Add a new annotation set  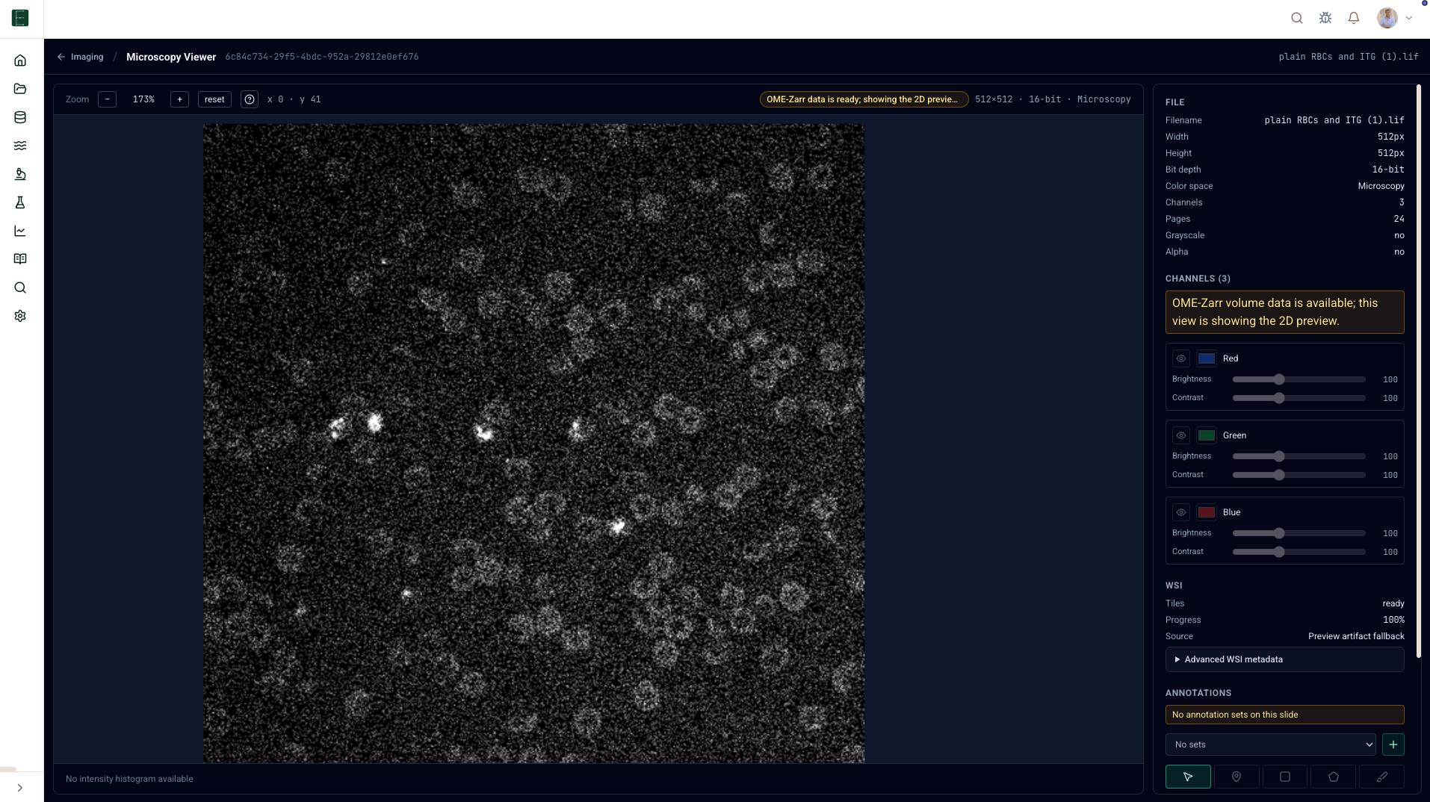[x=1393, y=745]
